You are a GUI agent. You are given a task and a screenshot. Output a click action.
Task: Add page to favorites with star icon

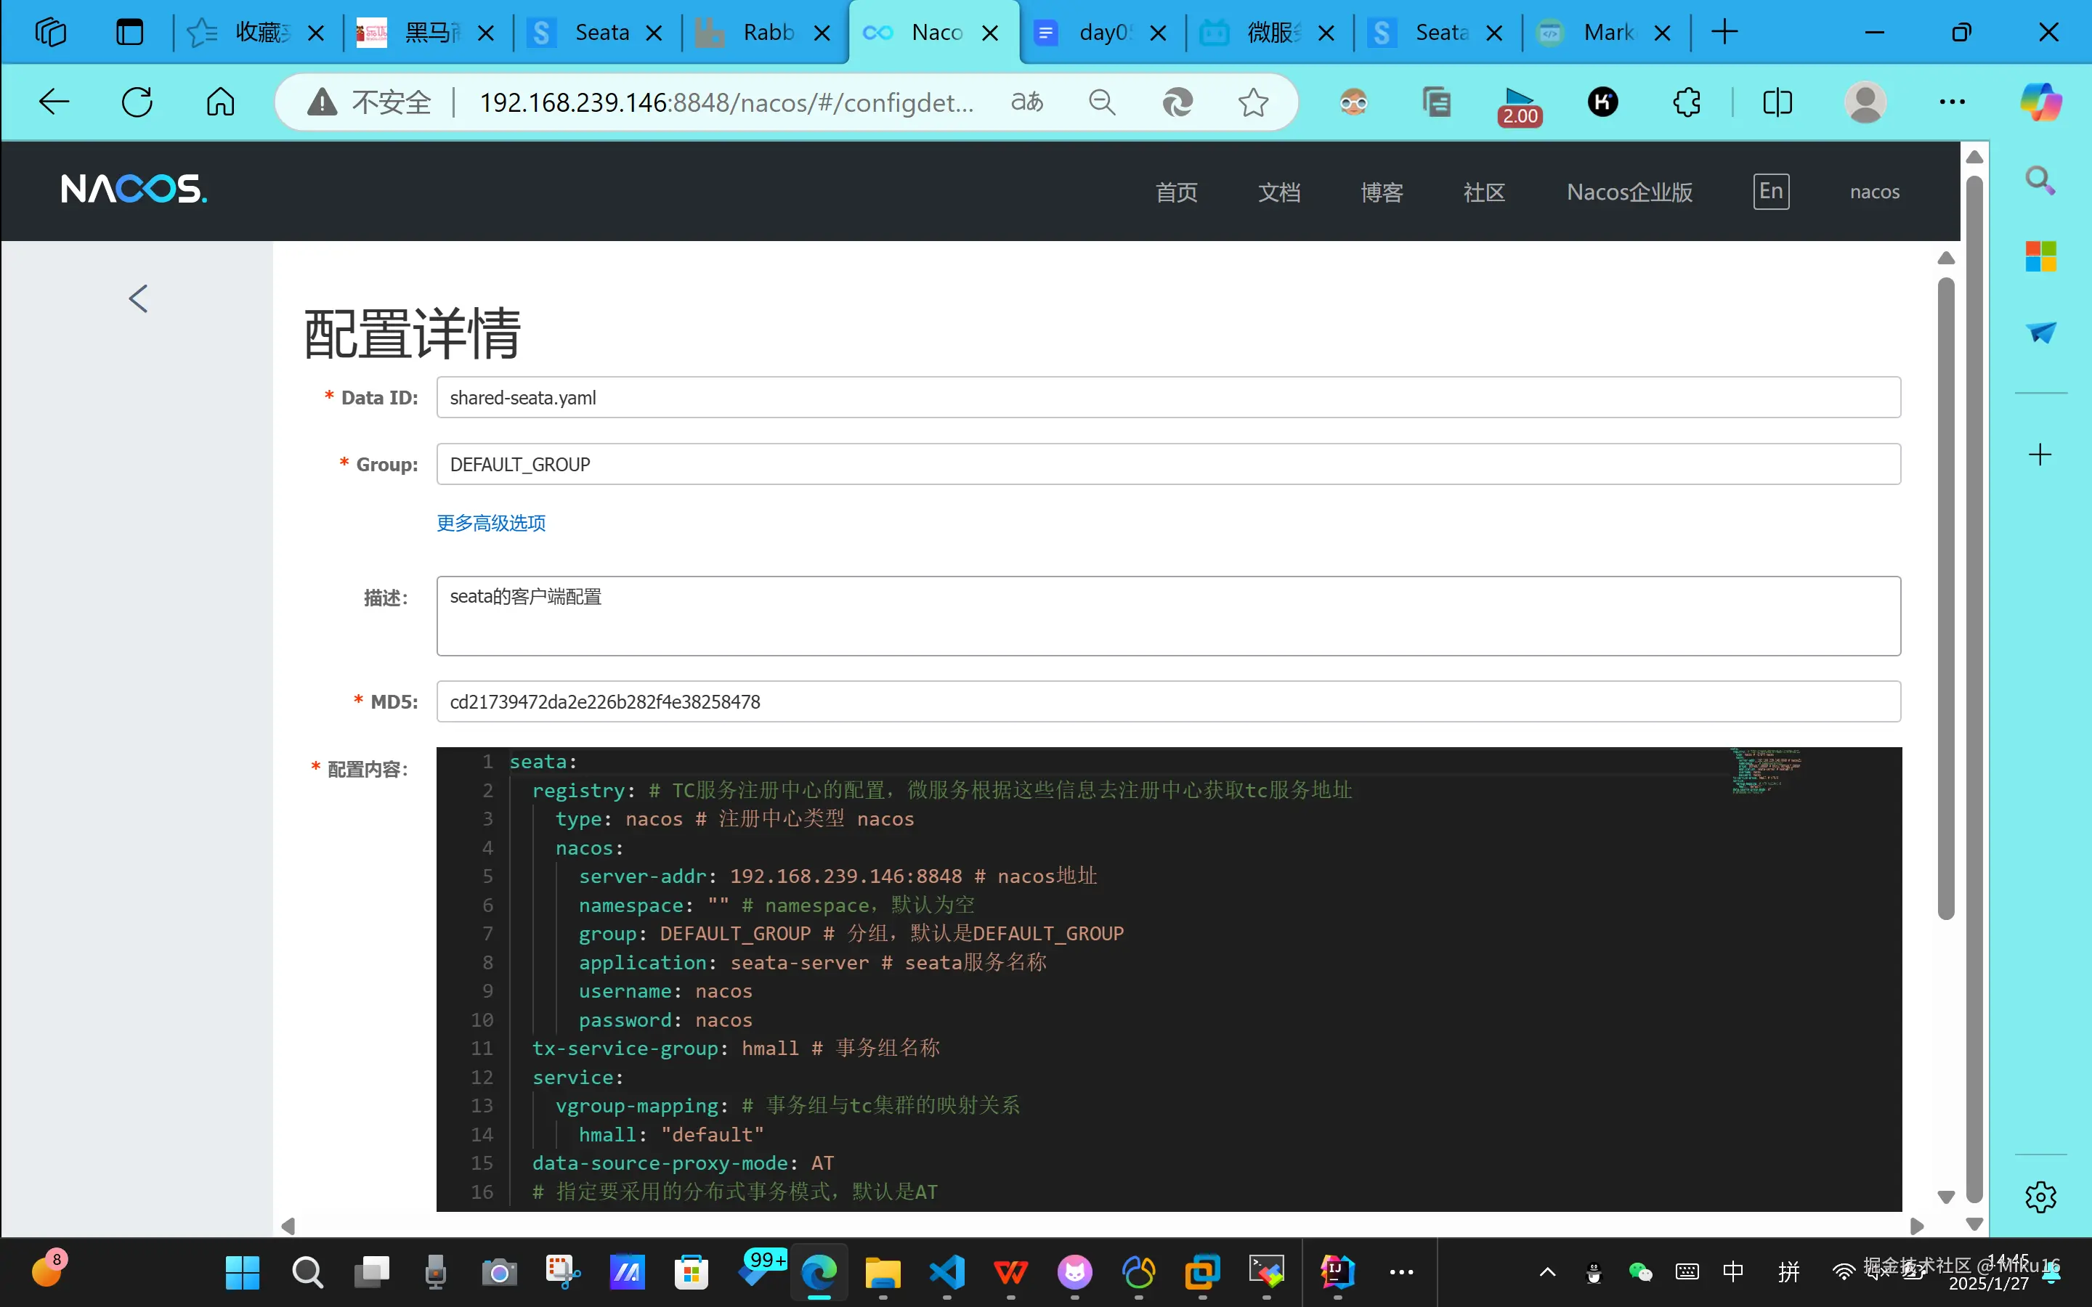[1252, 103]
